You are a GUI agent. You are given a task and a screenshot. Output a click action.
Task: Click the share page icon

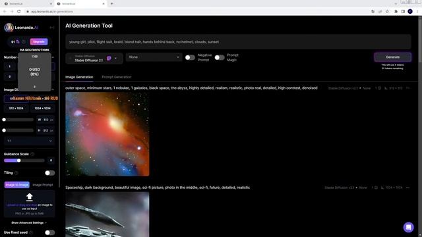coord(380,12)
